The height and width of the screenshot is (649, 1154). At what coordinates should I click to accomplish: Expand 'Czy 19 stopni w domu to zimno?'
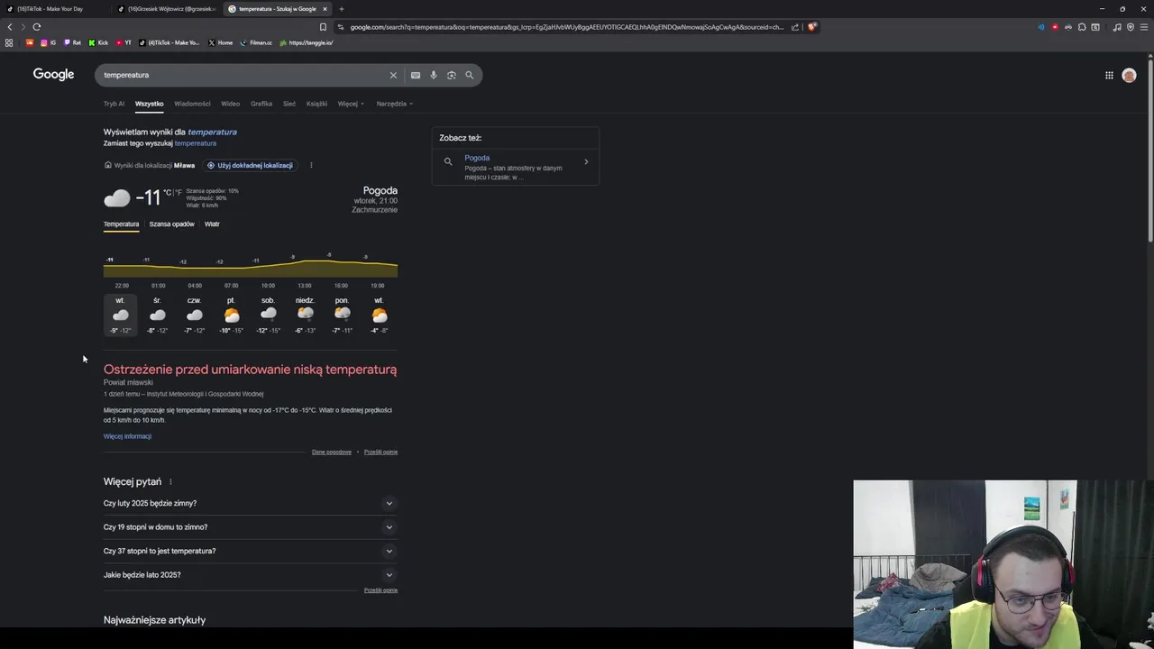coord(251,527)
